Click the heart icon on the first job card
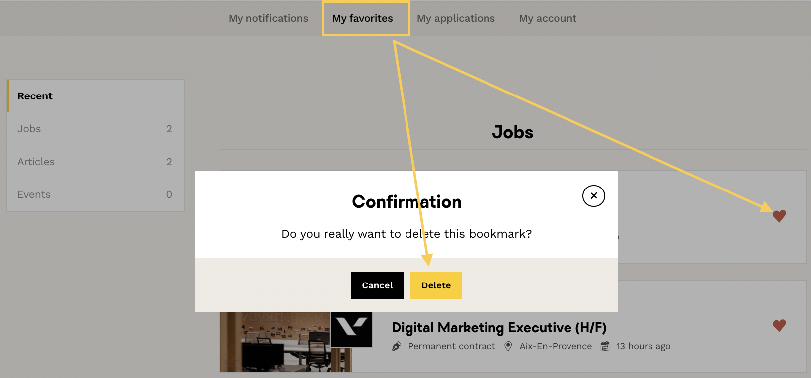 pos(779,216)
